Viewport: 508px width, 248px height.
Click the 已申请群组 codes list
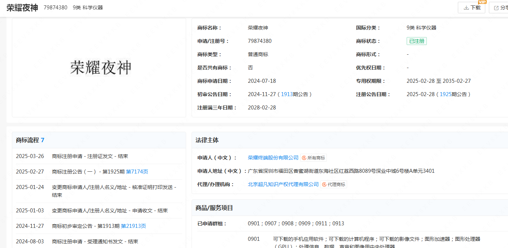click(296, 224)
